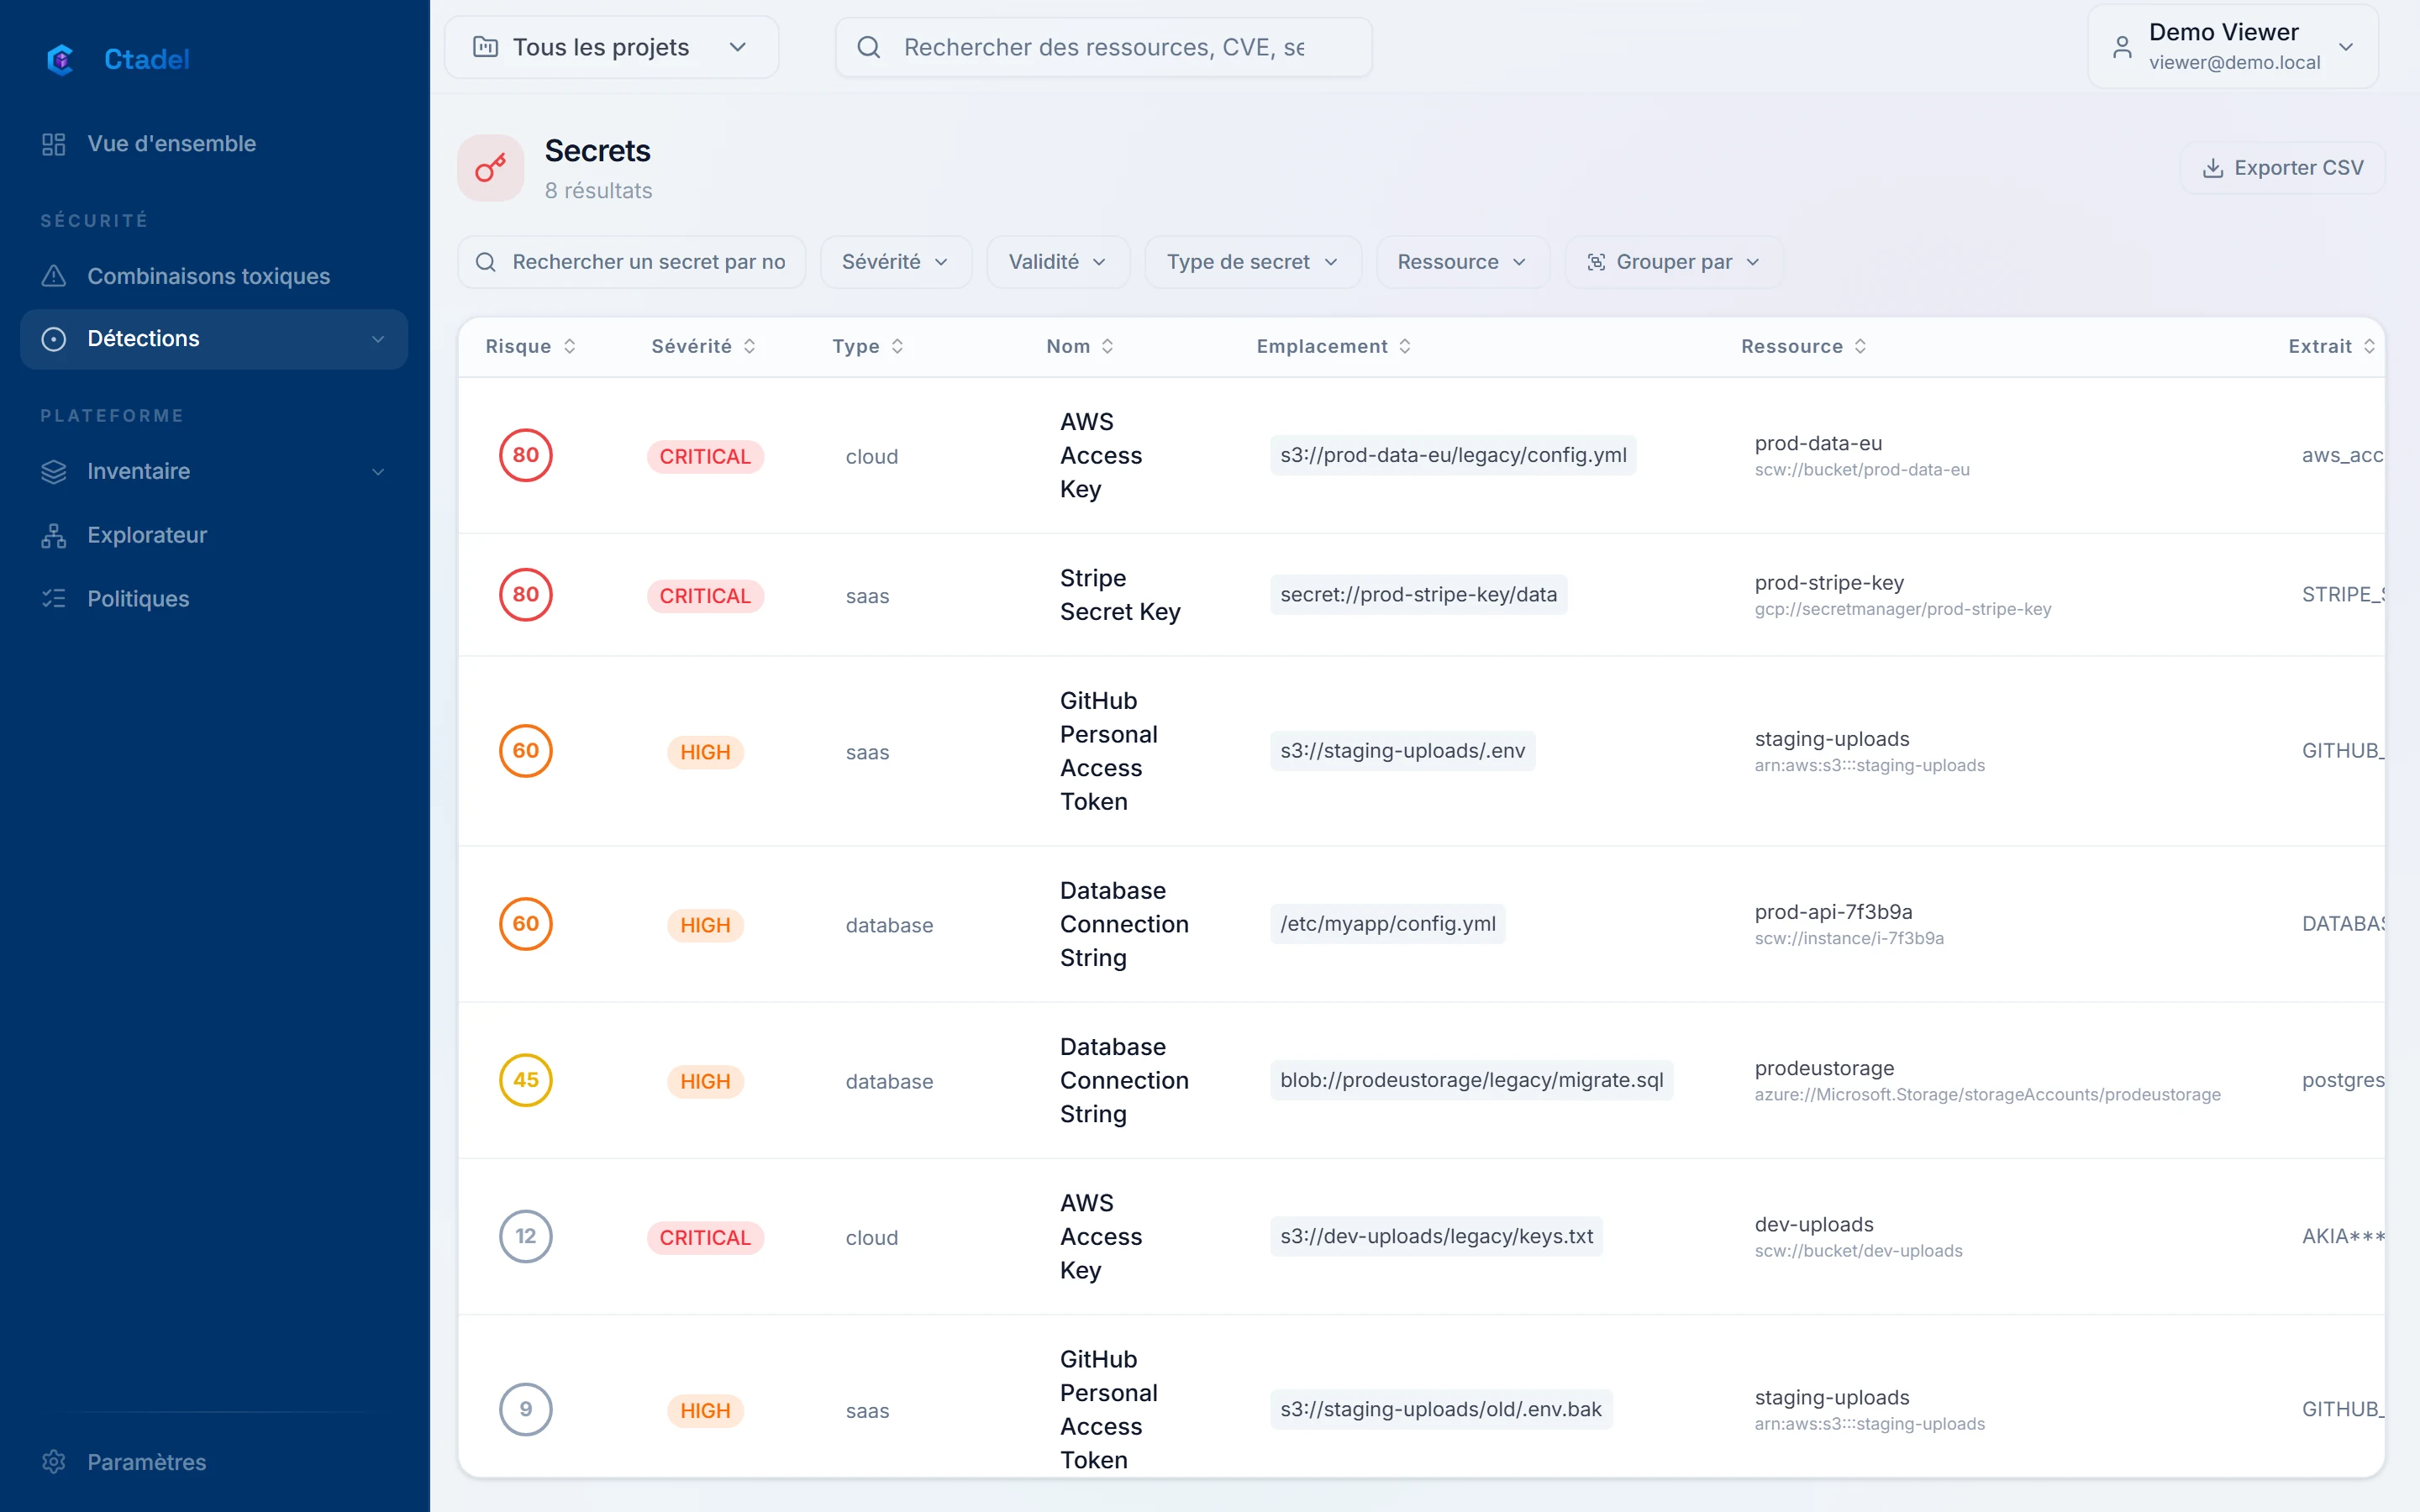Image resolution: width=2420 pixels, height=1512 pixels.
Task: Open the Ressource filter dropdown
Action: (1462, 262)
